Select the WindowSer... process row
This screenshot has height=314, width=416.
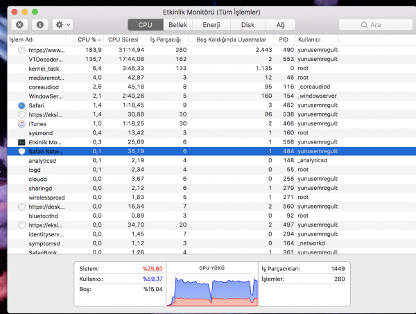(x=211, y=96)
